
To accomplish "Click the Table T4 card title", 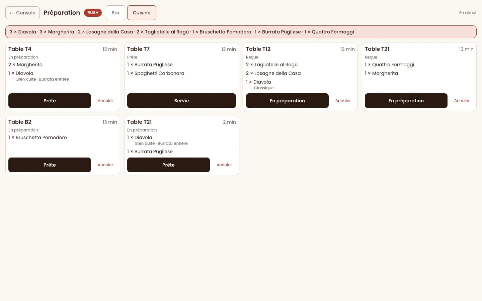I will (x=20, y=49).
